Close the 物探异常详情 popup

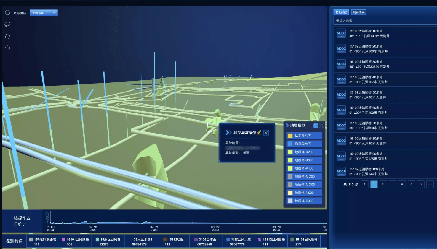[266, 133]
